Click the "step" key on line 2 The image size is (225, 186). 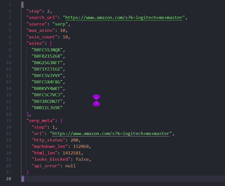pos(34,11)
